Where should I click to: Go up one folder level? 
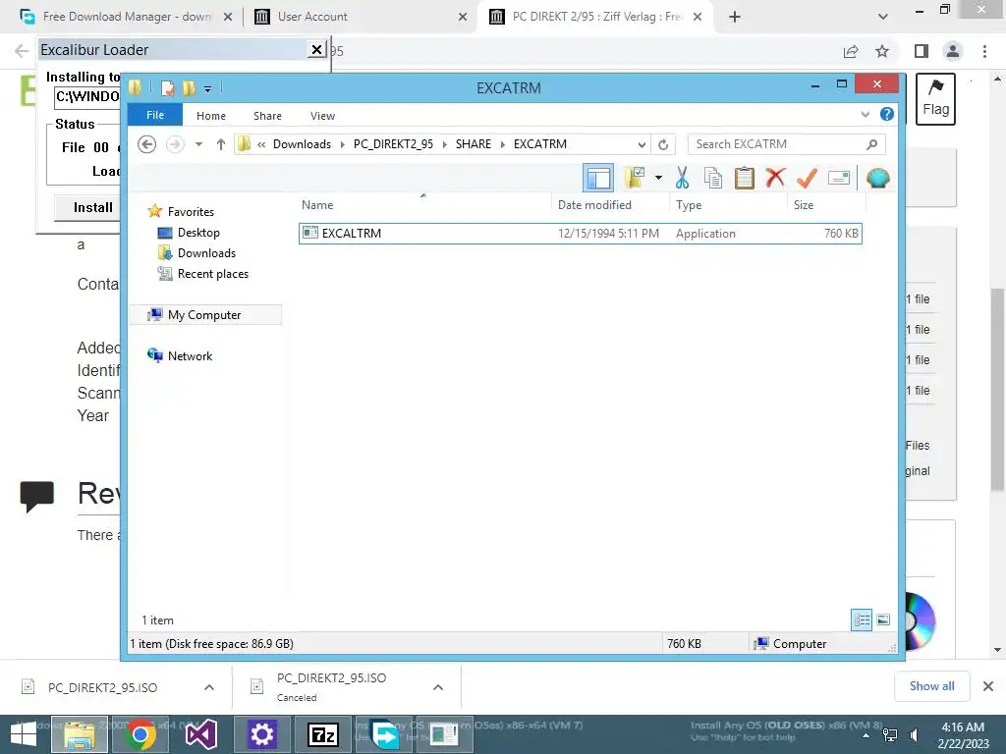pos(221,144)
